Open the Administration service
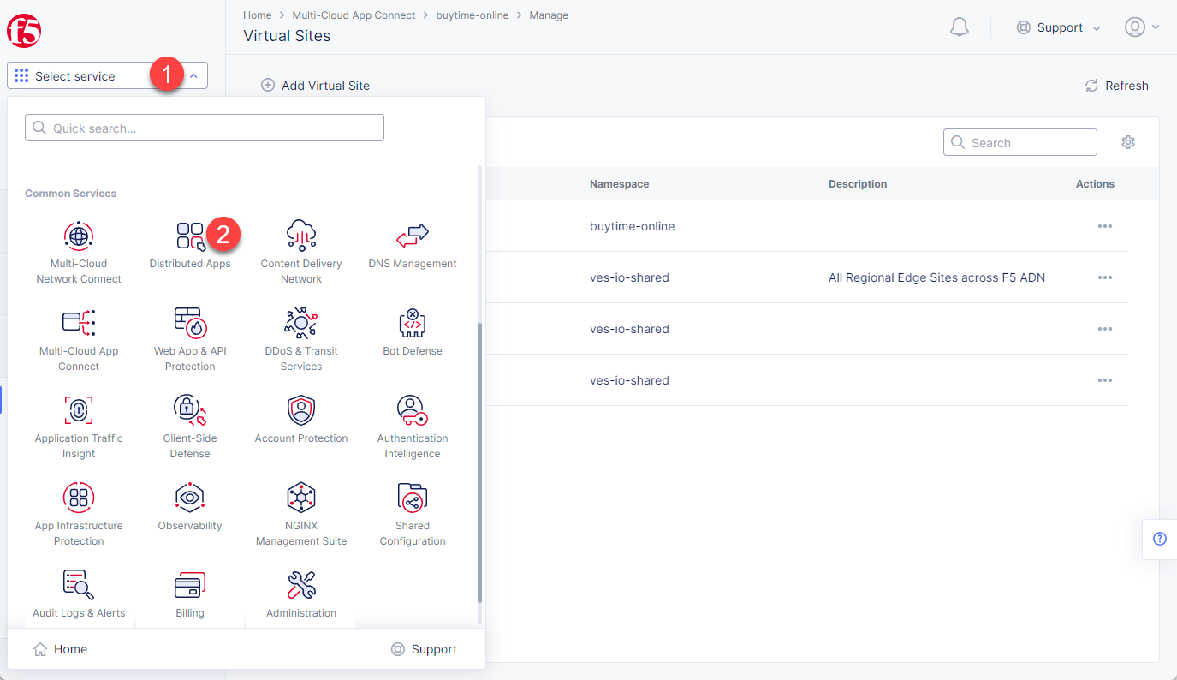The image size is (1177, 680). (x=301, y=594)
